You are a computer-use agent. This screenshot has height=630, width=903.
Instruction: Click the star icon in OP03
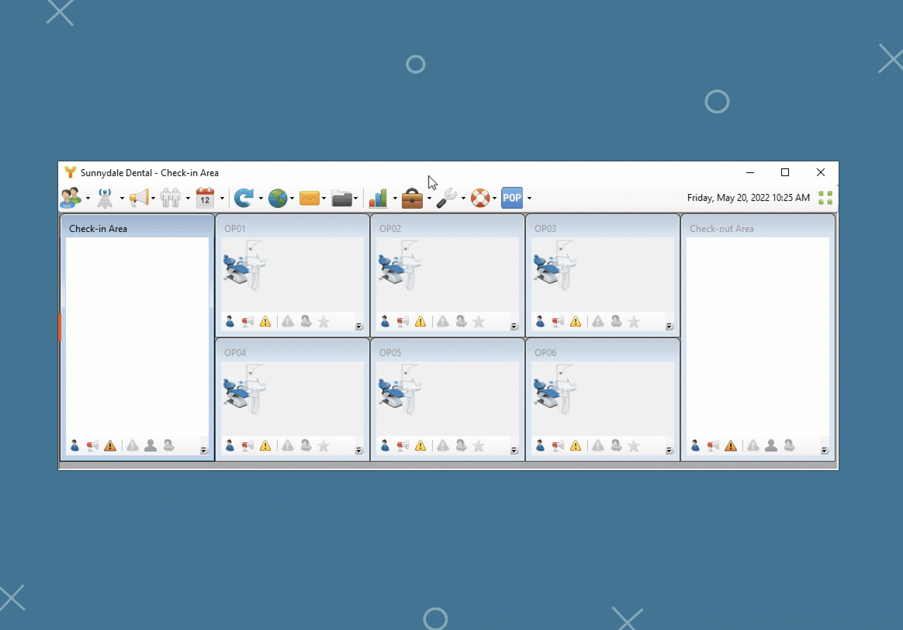pos(634,321)
